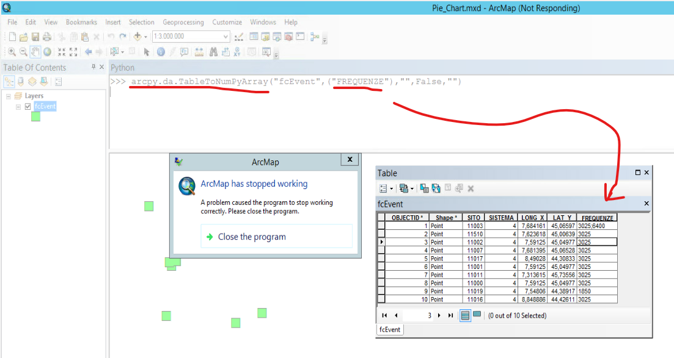Select the Select Elements pointer tool
The image size is (674, 358).
pyautogui.click(x=147, y=52)
